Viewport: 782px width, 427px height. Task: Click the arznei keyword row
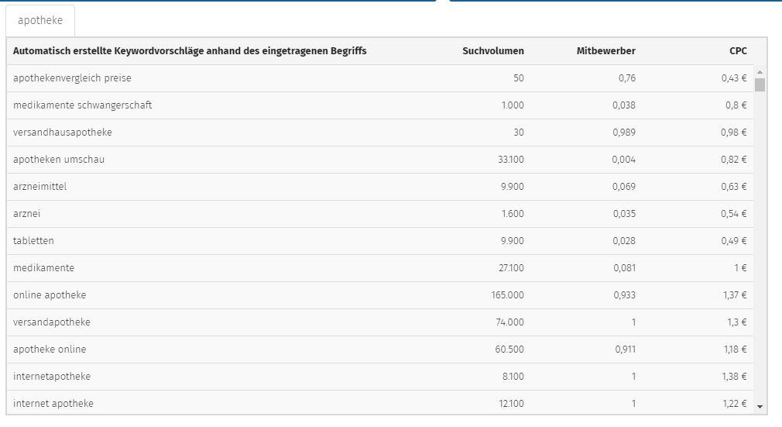coord(380,214)
